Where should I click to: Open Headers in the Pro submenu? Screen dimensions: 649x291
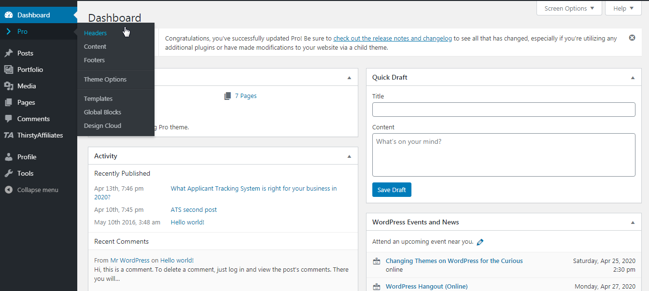[x=95, y=33]
